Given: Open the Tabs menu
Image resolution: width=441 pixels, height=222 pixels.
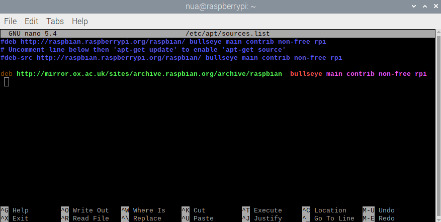Looking at the screenshot, I should pyautogui.click(x=55, y=21).
